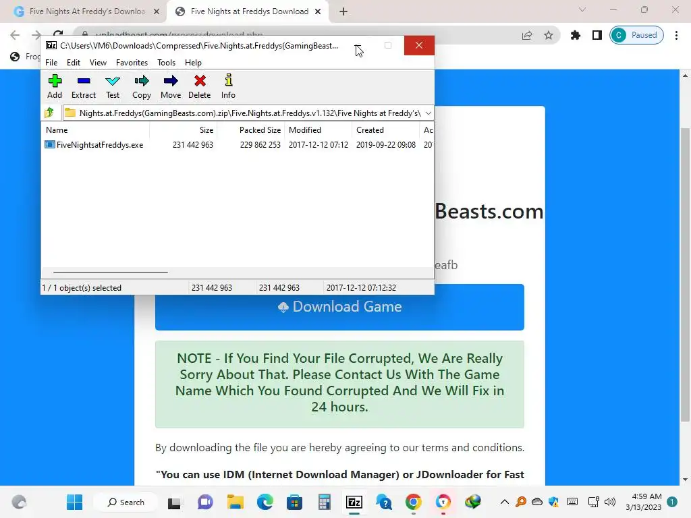Sort by Modified column header
691x518 pixels.
click(x=319, y=130)
